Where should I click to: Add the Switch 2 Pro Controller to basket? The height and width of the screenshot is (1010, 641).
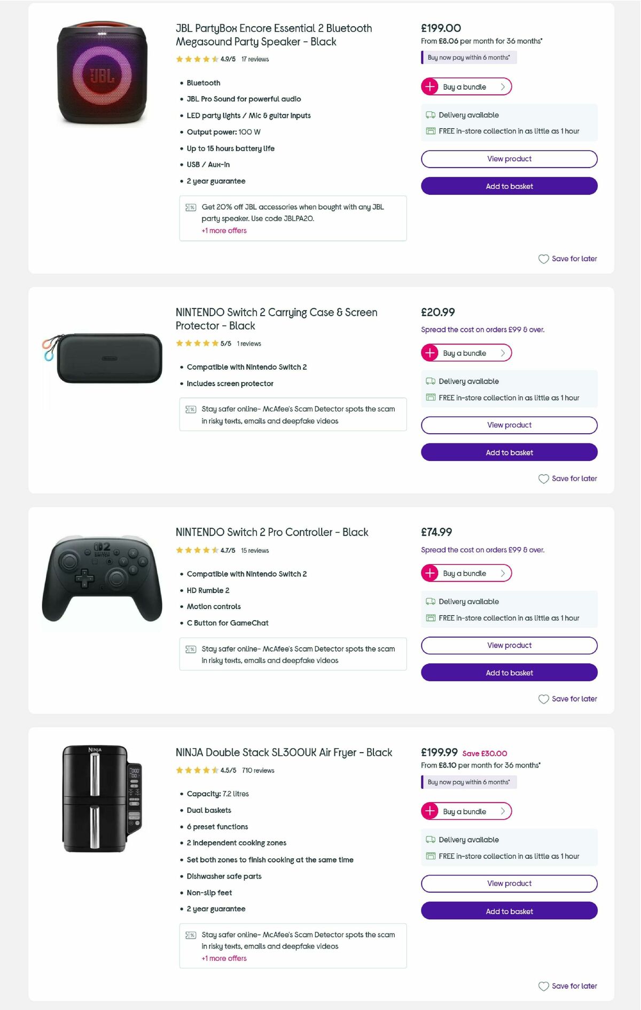[509, 672]
